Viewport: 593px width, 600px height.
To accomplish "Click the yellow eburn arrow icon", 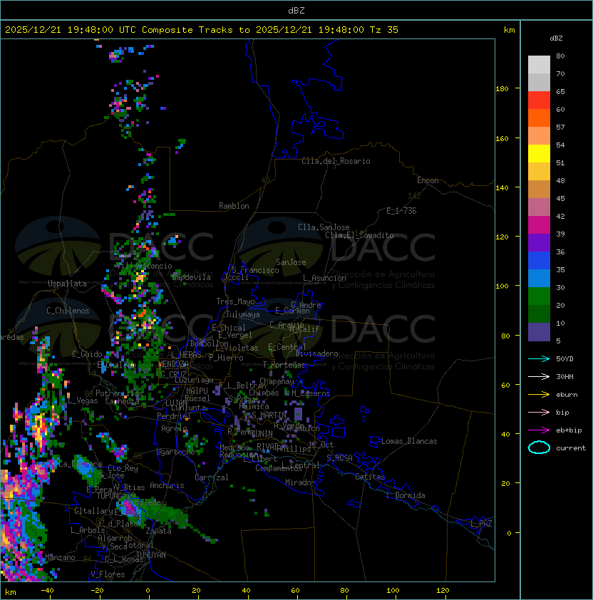I will coord(539,395).
